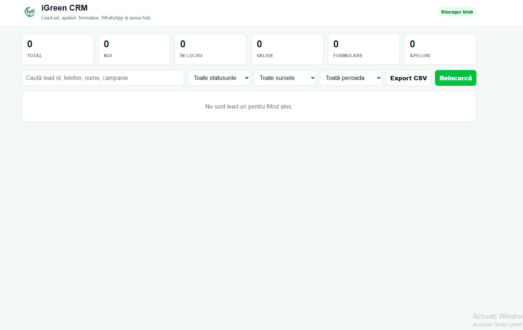Open the Toate statusurile dropdown

pos(219,78)
